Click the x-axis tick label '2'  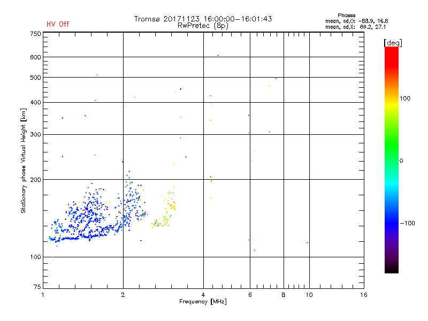pos(123,295)
